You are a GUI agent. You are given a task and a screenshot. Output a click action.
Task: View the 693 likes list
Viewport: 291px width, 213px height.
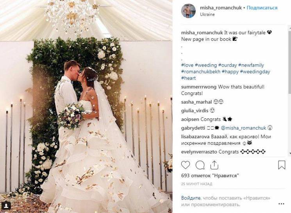(x=210, y=176)
